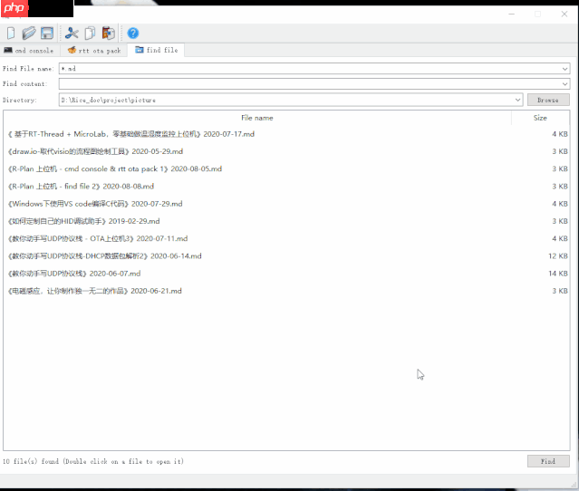
Task: Click the Browse button
Action: point(547,100)
